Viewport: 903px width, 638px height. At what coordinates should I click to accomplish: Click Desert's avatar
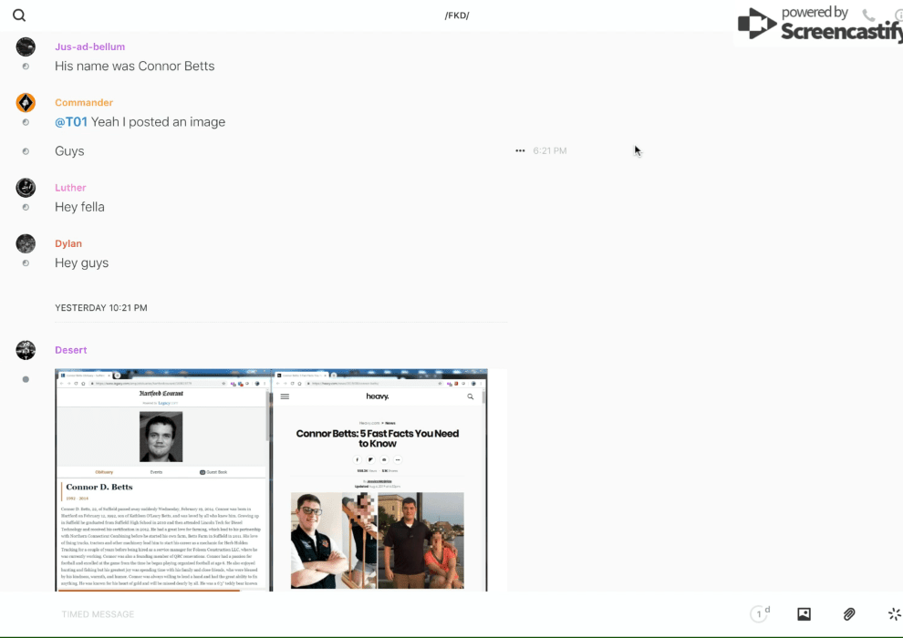tap(26, 350)
